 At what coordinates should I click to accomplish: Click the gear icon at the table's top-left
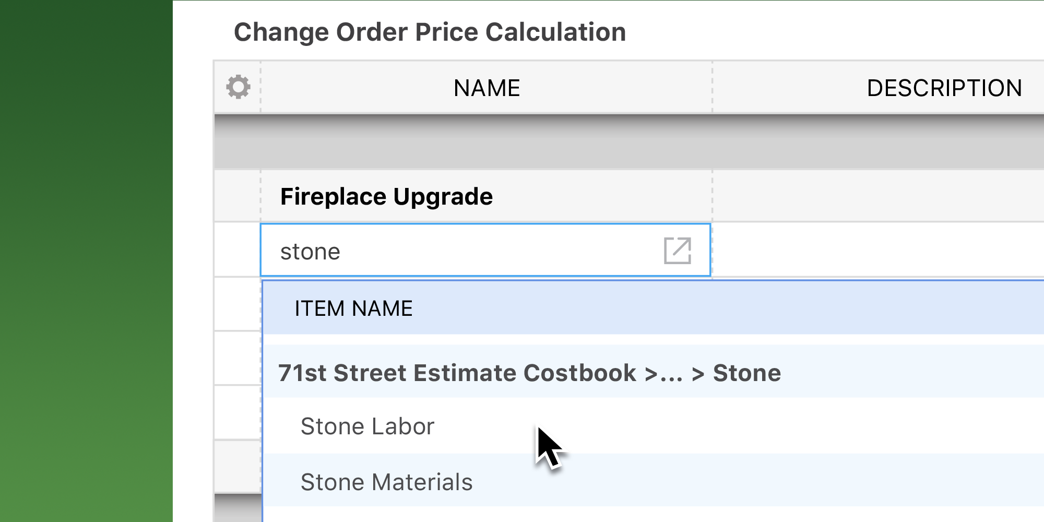pyautogui.click(x=238, y=87)
